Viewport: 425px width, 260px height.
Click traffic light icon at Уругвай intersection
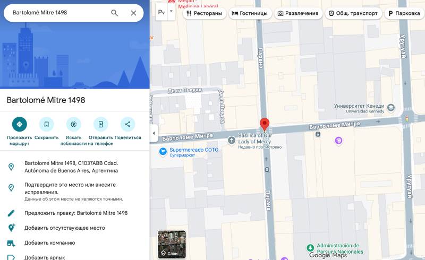coord(406,119)
